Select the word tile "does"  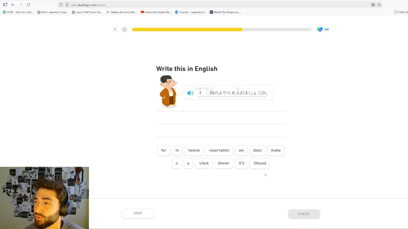pyautogui.click(x=257, y=150)
